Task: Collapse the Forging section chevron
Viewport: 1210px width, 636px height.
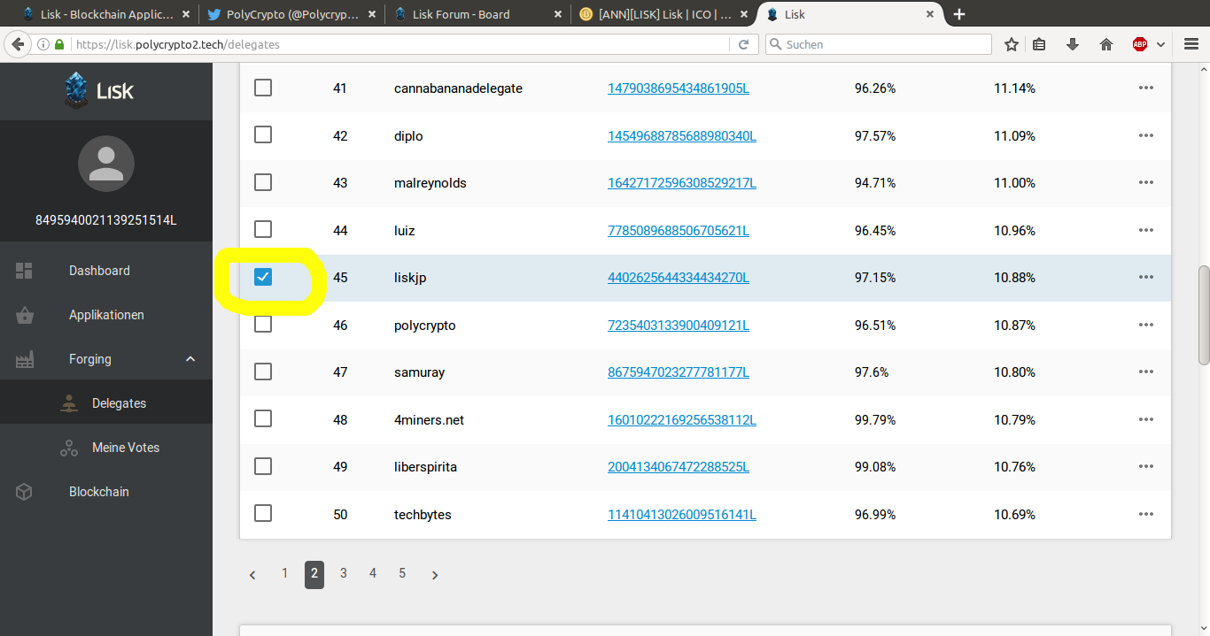Action: pos(190,359)
